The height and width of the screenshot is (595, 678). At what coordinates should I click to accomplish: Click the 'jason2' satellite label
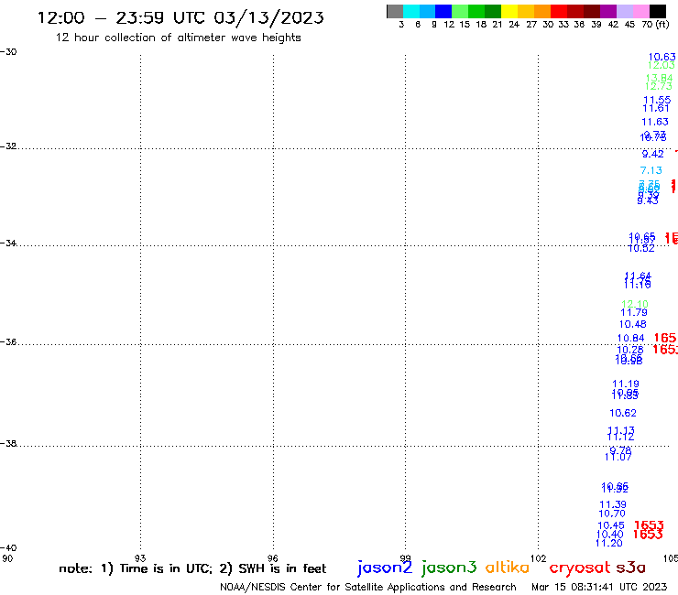pyautogui.click(x=385, y=568)
